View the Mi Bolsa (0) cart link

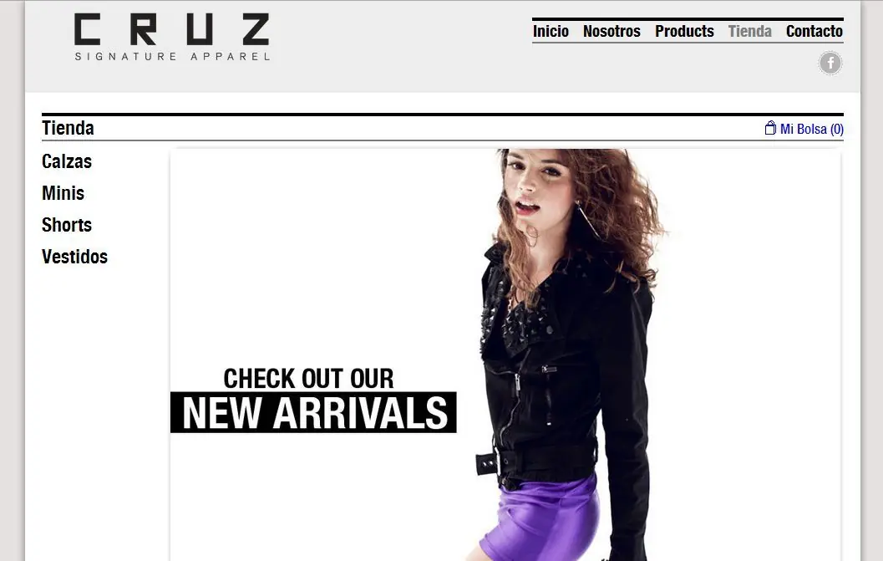point(811,129)
